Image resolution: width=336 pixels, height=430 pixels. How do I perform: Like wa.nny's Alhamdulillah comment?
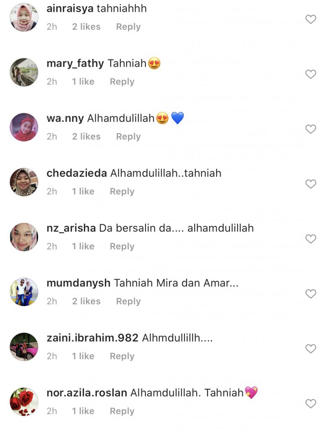point(310,129)
